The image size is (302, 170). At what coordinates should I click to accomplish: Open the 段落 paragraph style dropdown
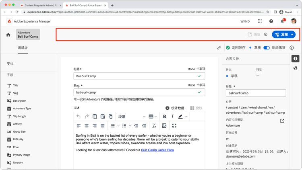132,117
